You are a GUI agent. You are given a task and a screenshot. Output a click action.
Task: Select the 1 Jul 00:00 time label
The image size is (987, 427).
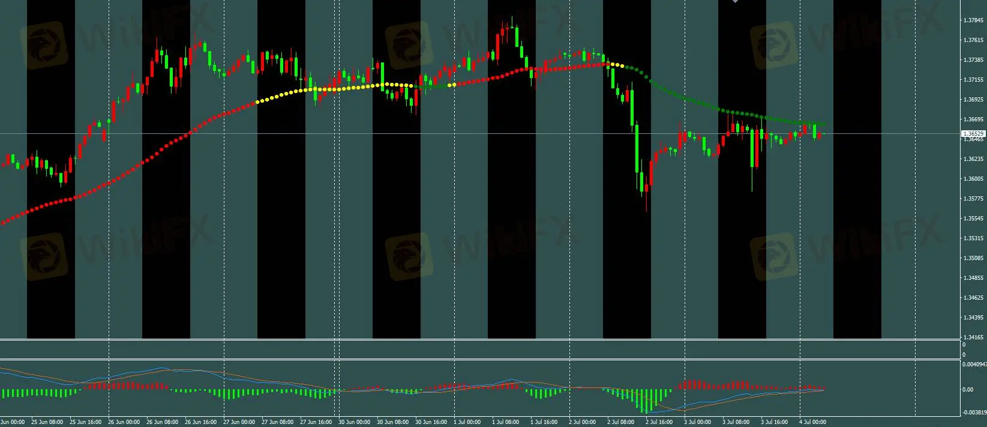pyautogui.click(x=467, y=422)
